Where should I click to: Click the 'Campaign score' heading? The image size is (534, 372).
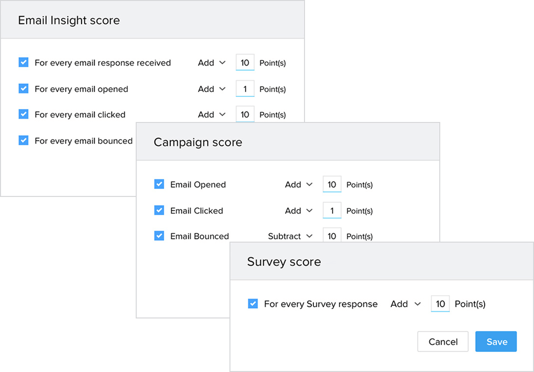198,142
